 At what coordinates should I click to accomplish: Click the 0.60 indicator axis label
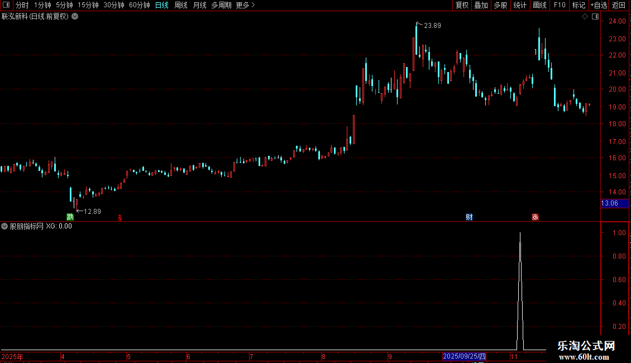[x=619, y=280]
